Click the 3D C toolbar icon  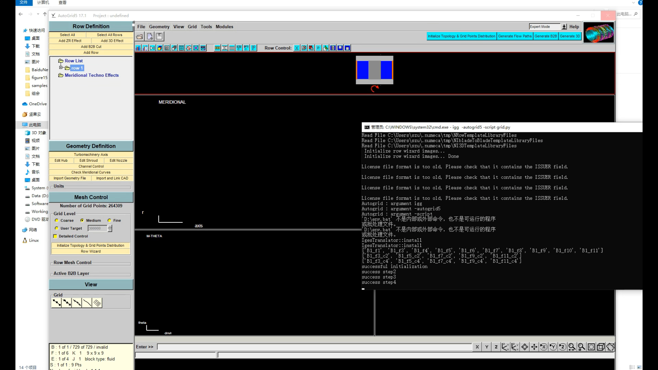tap(253, 48)
